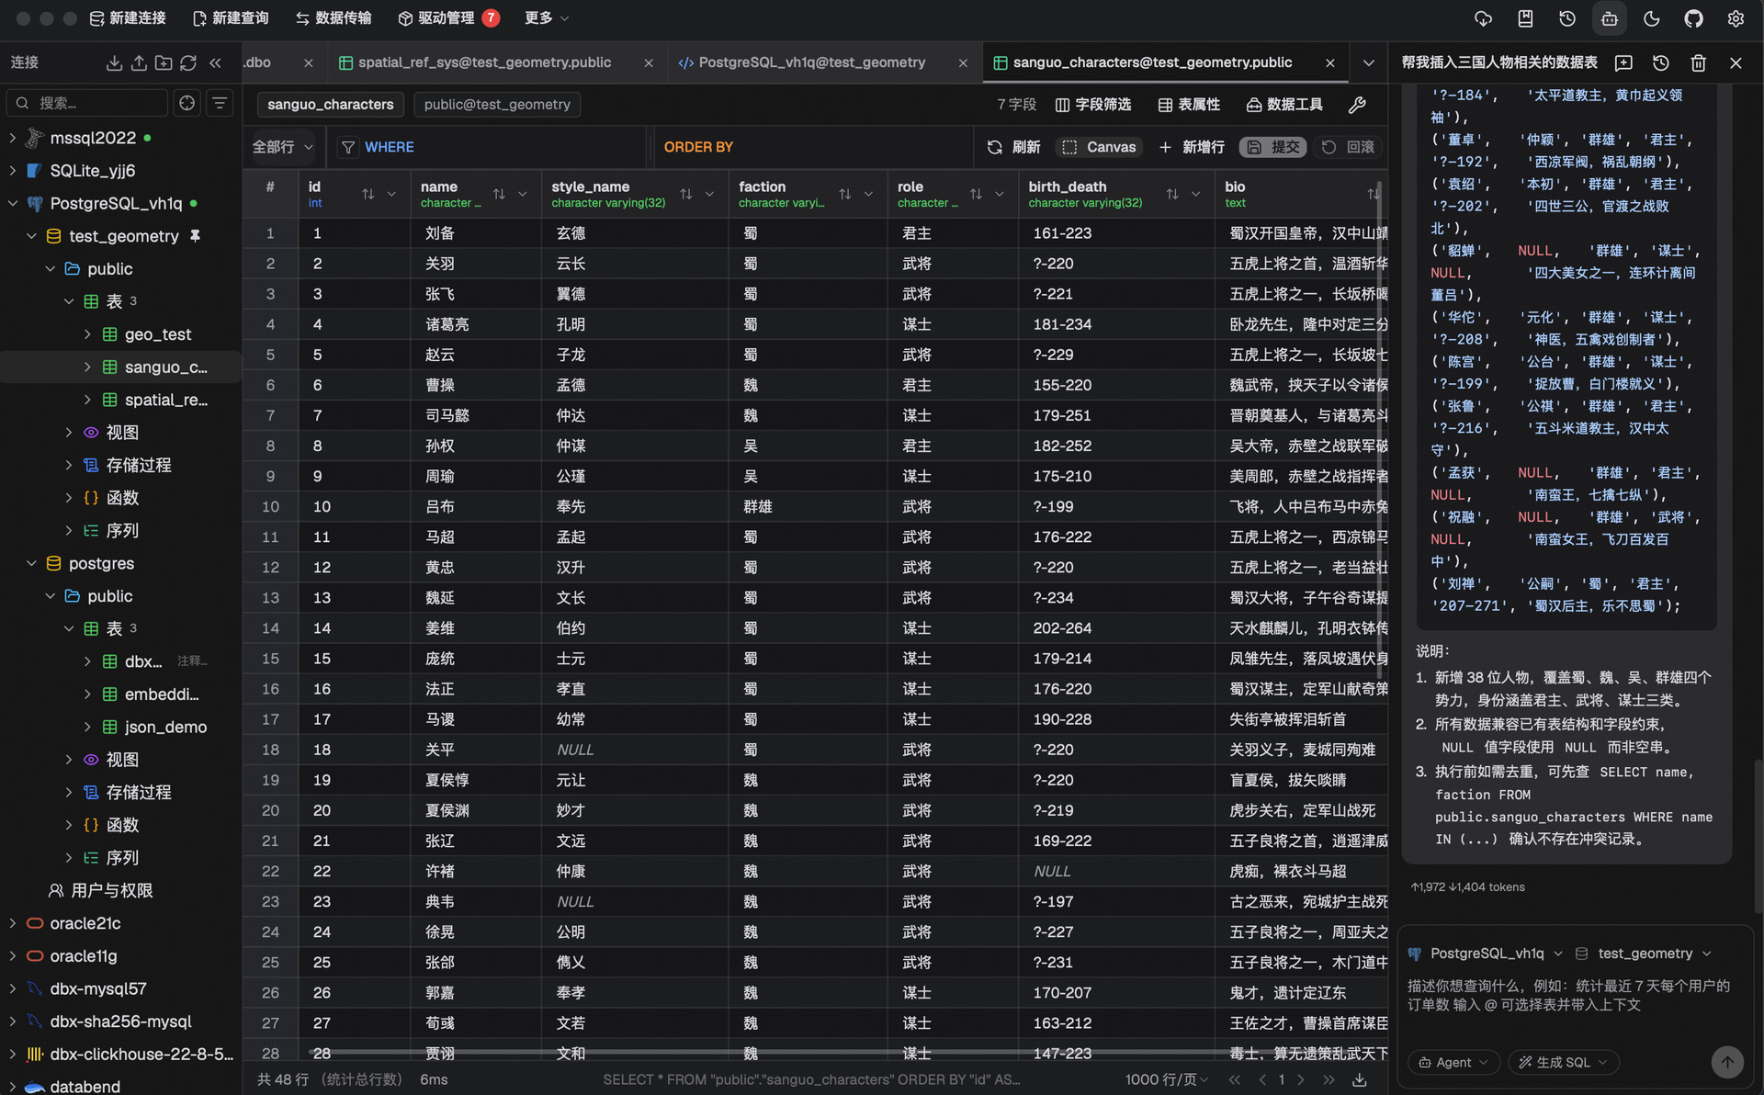This screenshot has height=1095, width=1764.
Task: Open the GitHub icon link
Action: [1693, 18]
